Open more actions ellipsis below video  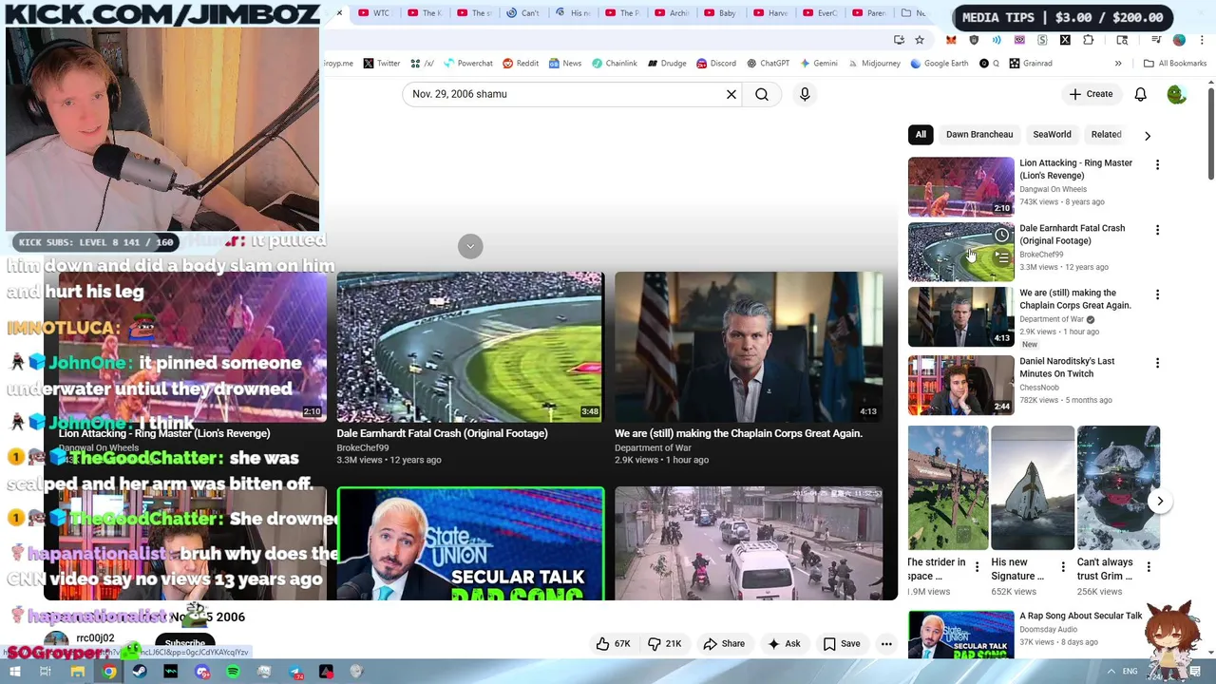pos(886,644)
